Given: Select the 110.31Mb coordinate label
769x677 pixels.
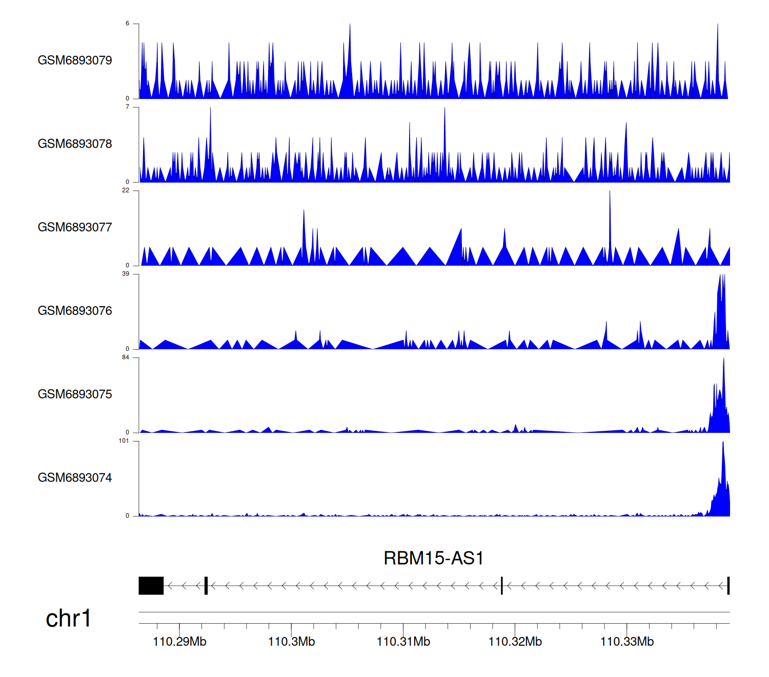Looking at the screenshot, I should [403, 642].
